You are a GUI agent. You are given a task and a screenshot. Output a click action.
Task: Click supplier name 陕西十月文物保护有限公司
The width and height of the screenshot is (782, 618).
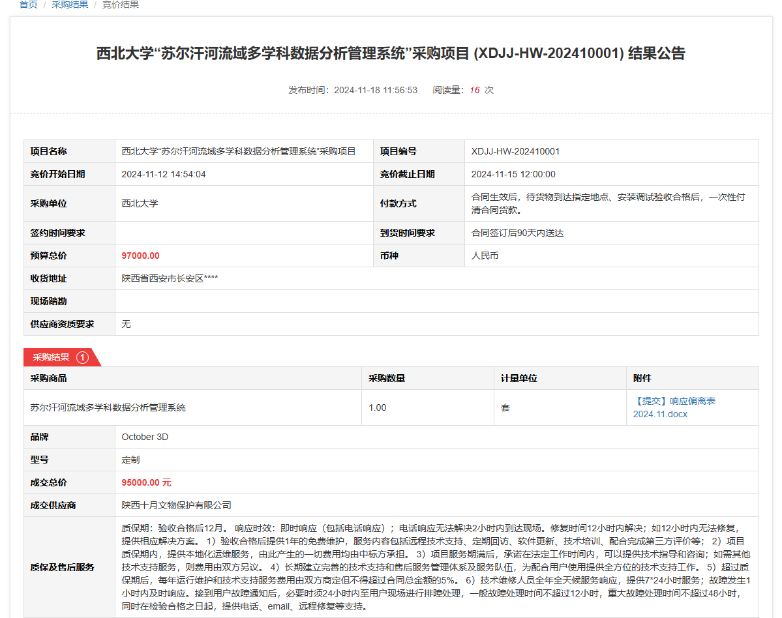click(x=177, y=505)
